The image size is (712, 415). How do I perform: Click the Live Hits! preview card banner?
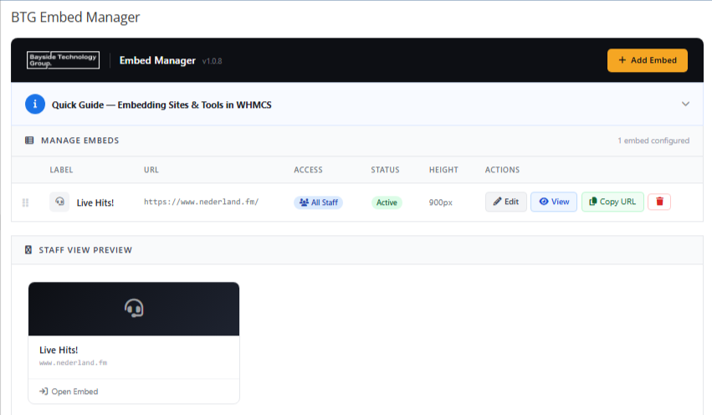click(x=134, y=309)
